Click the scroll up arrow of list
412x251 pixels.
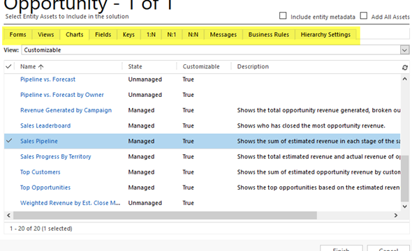(x=404, y=79)
